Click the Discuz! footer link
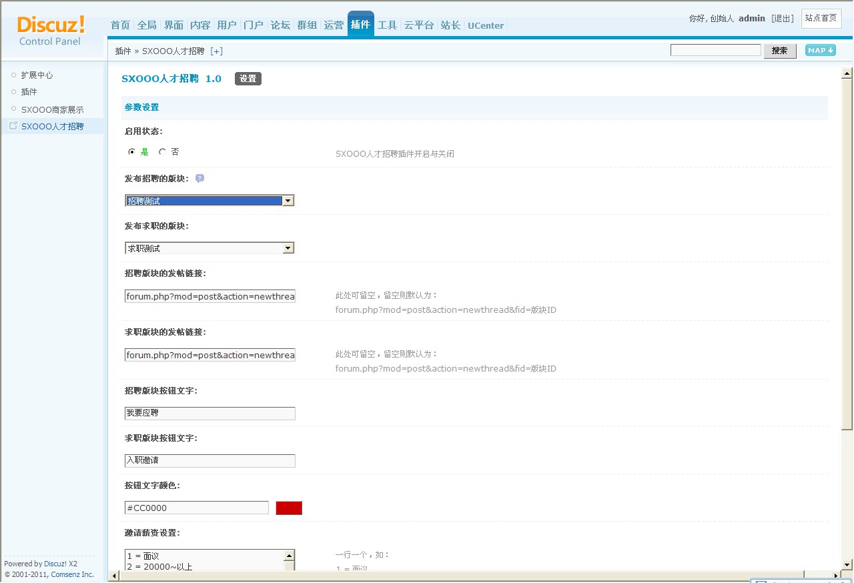 click(x=55, y=564)
